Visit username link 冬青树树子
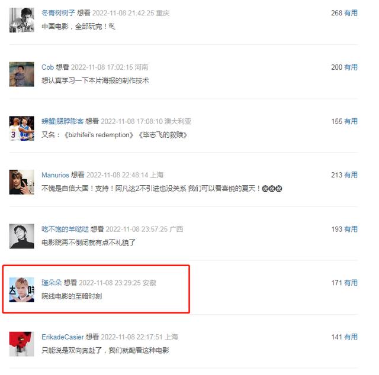Screen dimensions: 379x375 [58, 13]
